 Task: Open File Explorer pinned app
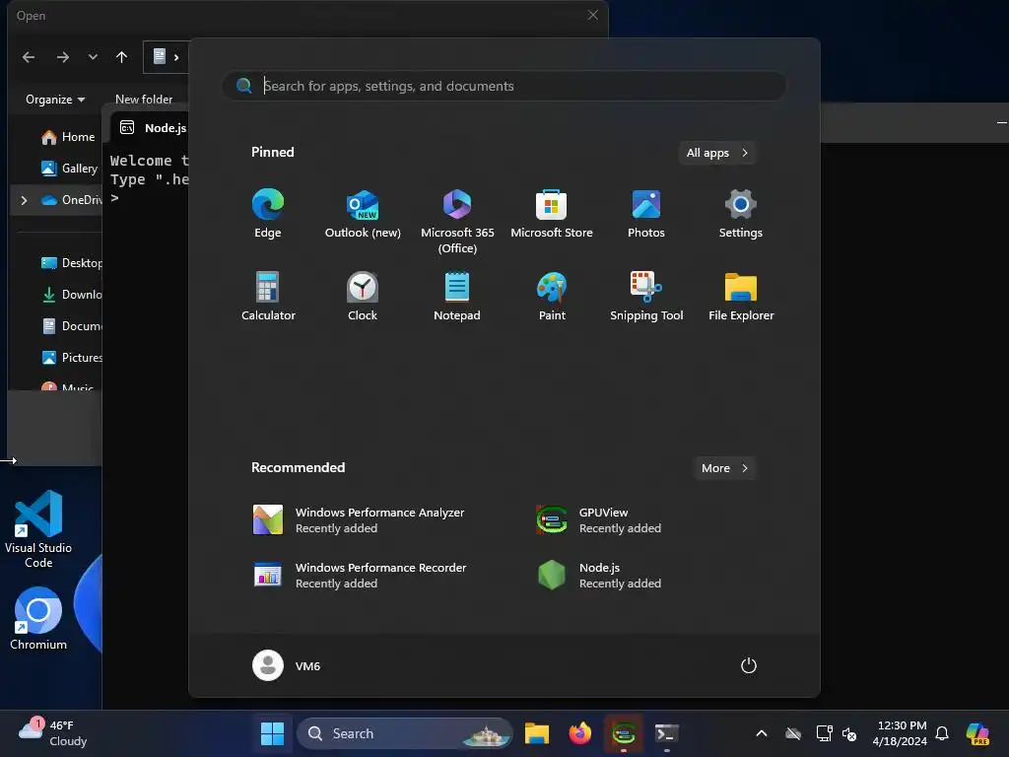coord(741,297)
